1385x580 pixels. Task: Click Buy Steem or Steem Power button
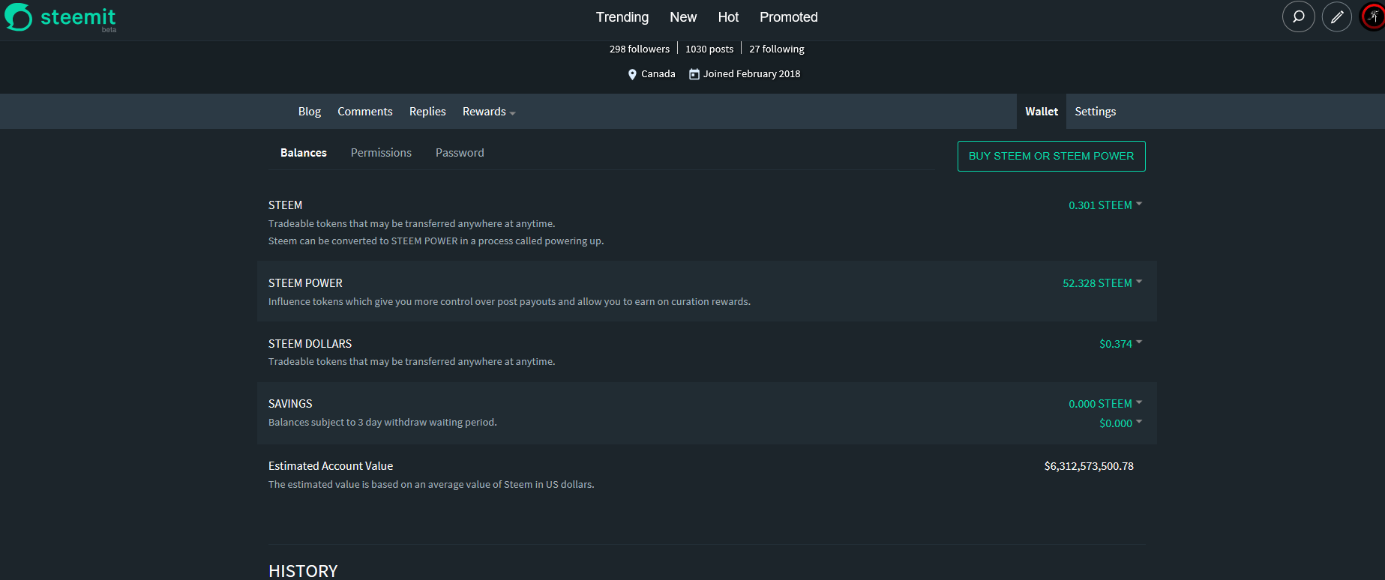[1051, 156]
